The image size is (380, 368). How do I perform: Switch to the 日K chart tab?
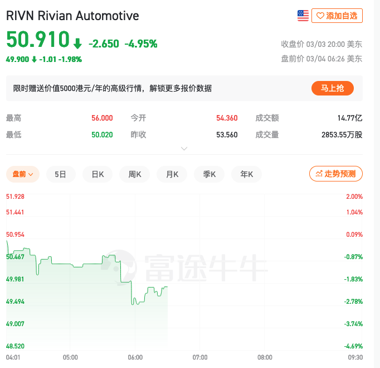(x=98, y=174)
